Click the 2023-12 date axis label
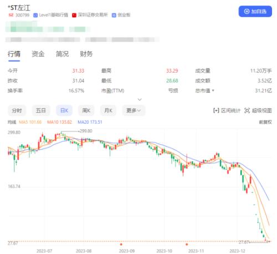The width and height of the screenshot is (277, 254). click(x=237, y=251)
